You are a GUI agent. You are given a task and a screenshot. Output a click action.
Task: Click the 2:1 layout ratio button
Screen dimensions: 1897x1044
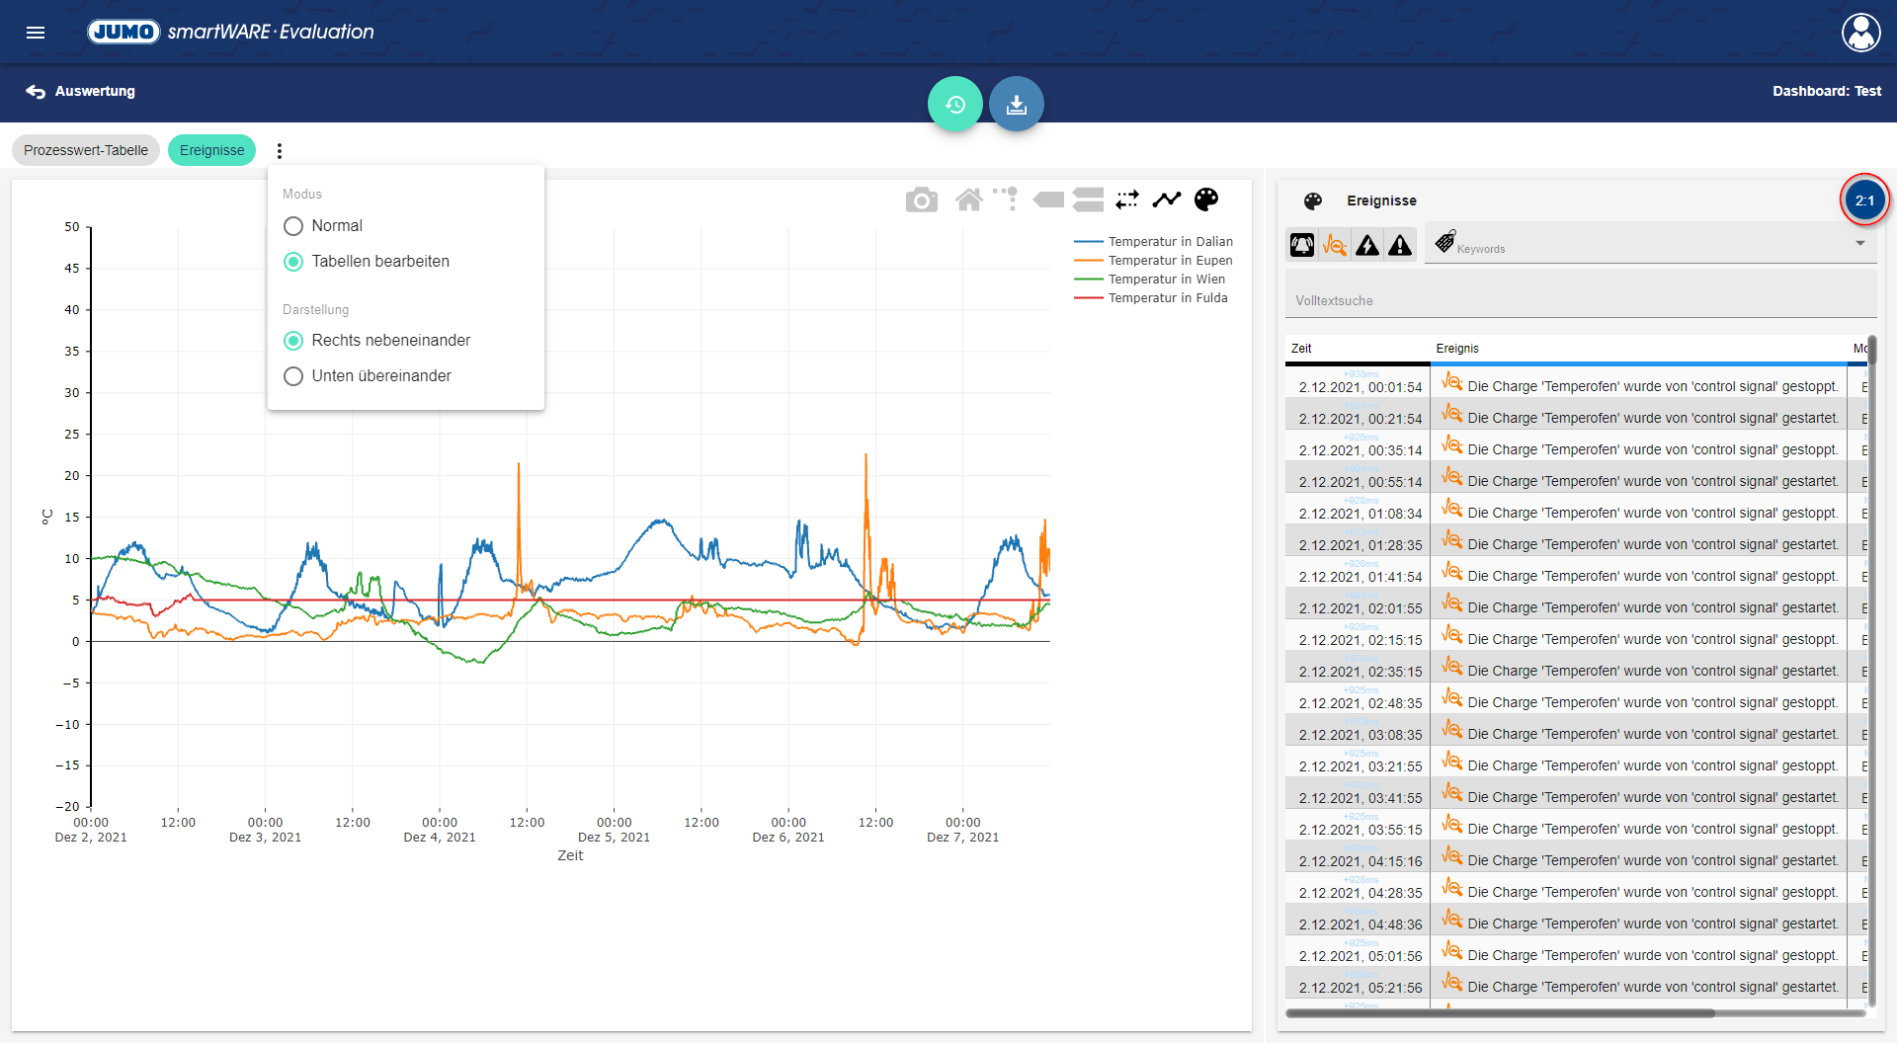coord(1863,201)
